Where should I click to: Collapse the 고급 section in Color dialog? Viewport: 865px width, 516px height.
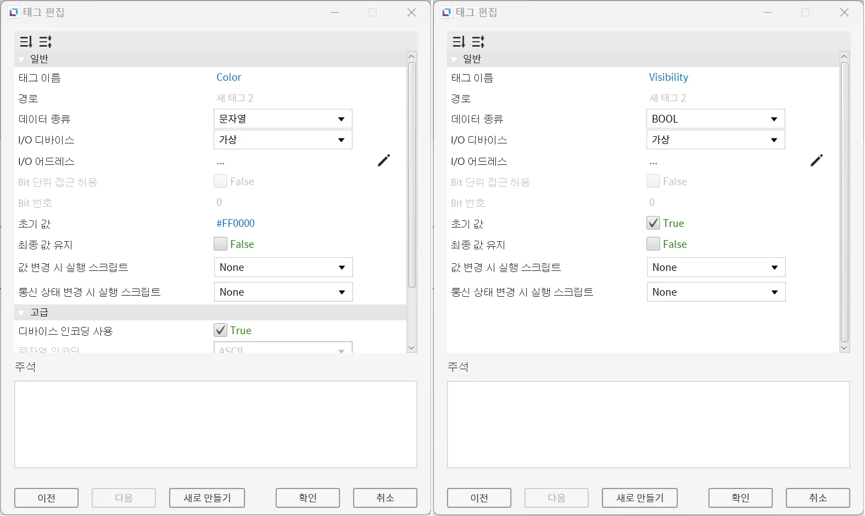point(22,313)
